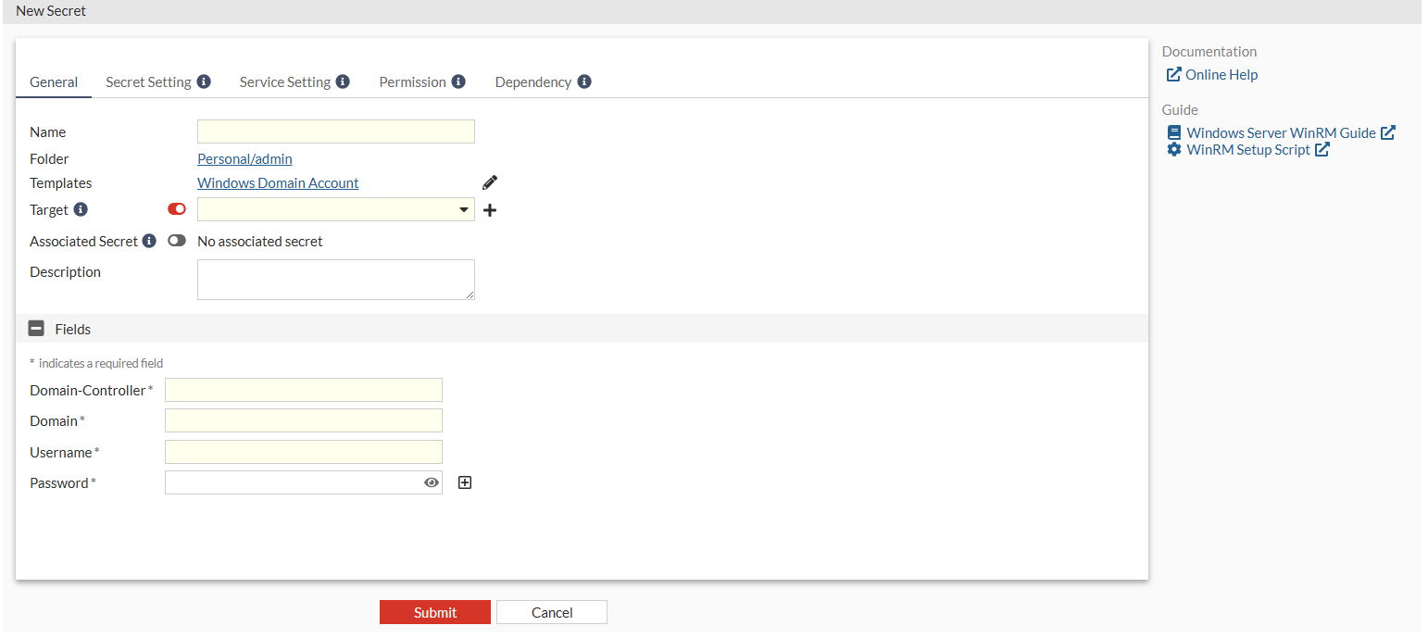Screen dimensions: 1428x638
Task: Click the info icon next to Associated Secret
Action: [149, 241]
